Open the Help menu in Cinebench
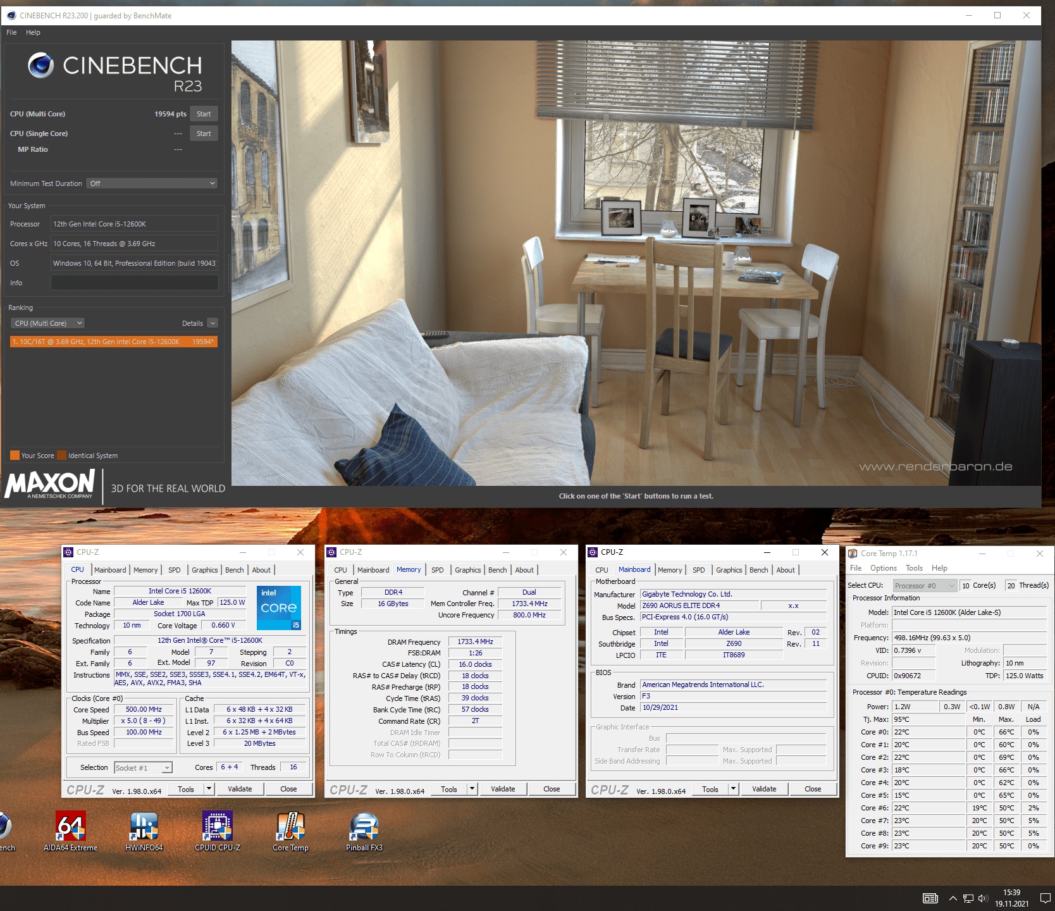 coord(33,32)
